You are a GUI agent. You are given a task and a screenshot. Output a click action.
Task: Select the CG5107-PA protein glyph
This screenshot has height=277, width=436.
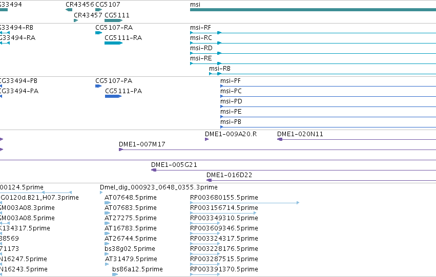tap(98, 86)
